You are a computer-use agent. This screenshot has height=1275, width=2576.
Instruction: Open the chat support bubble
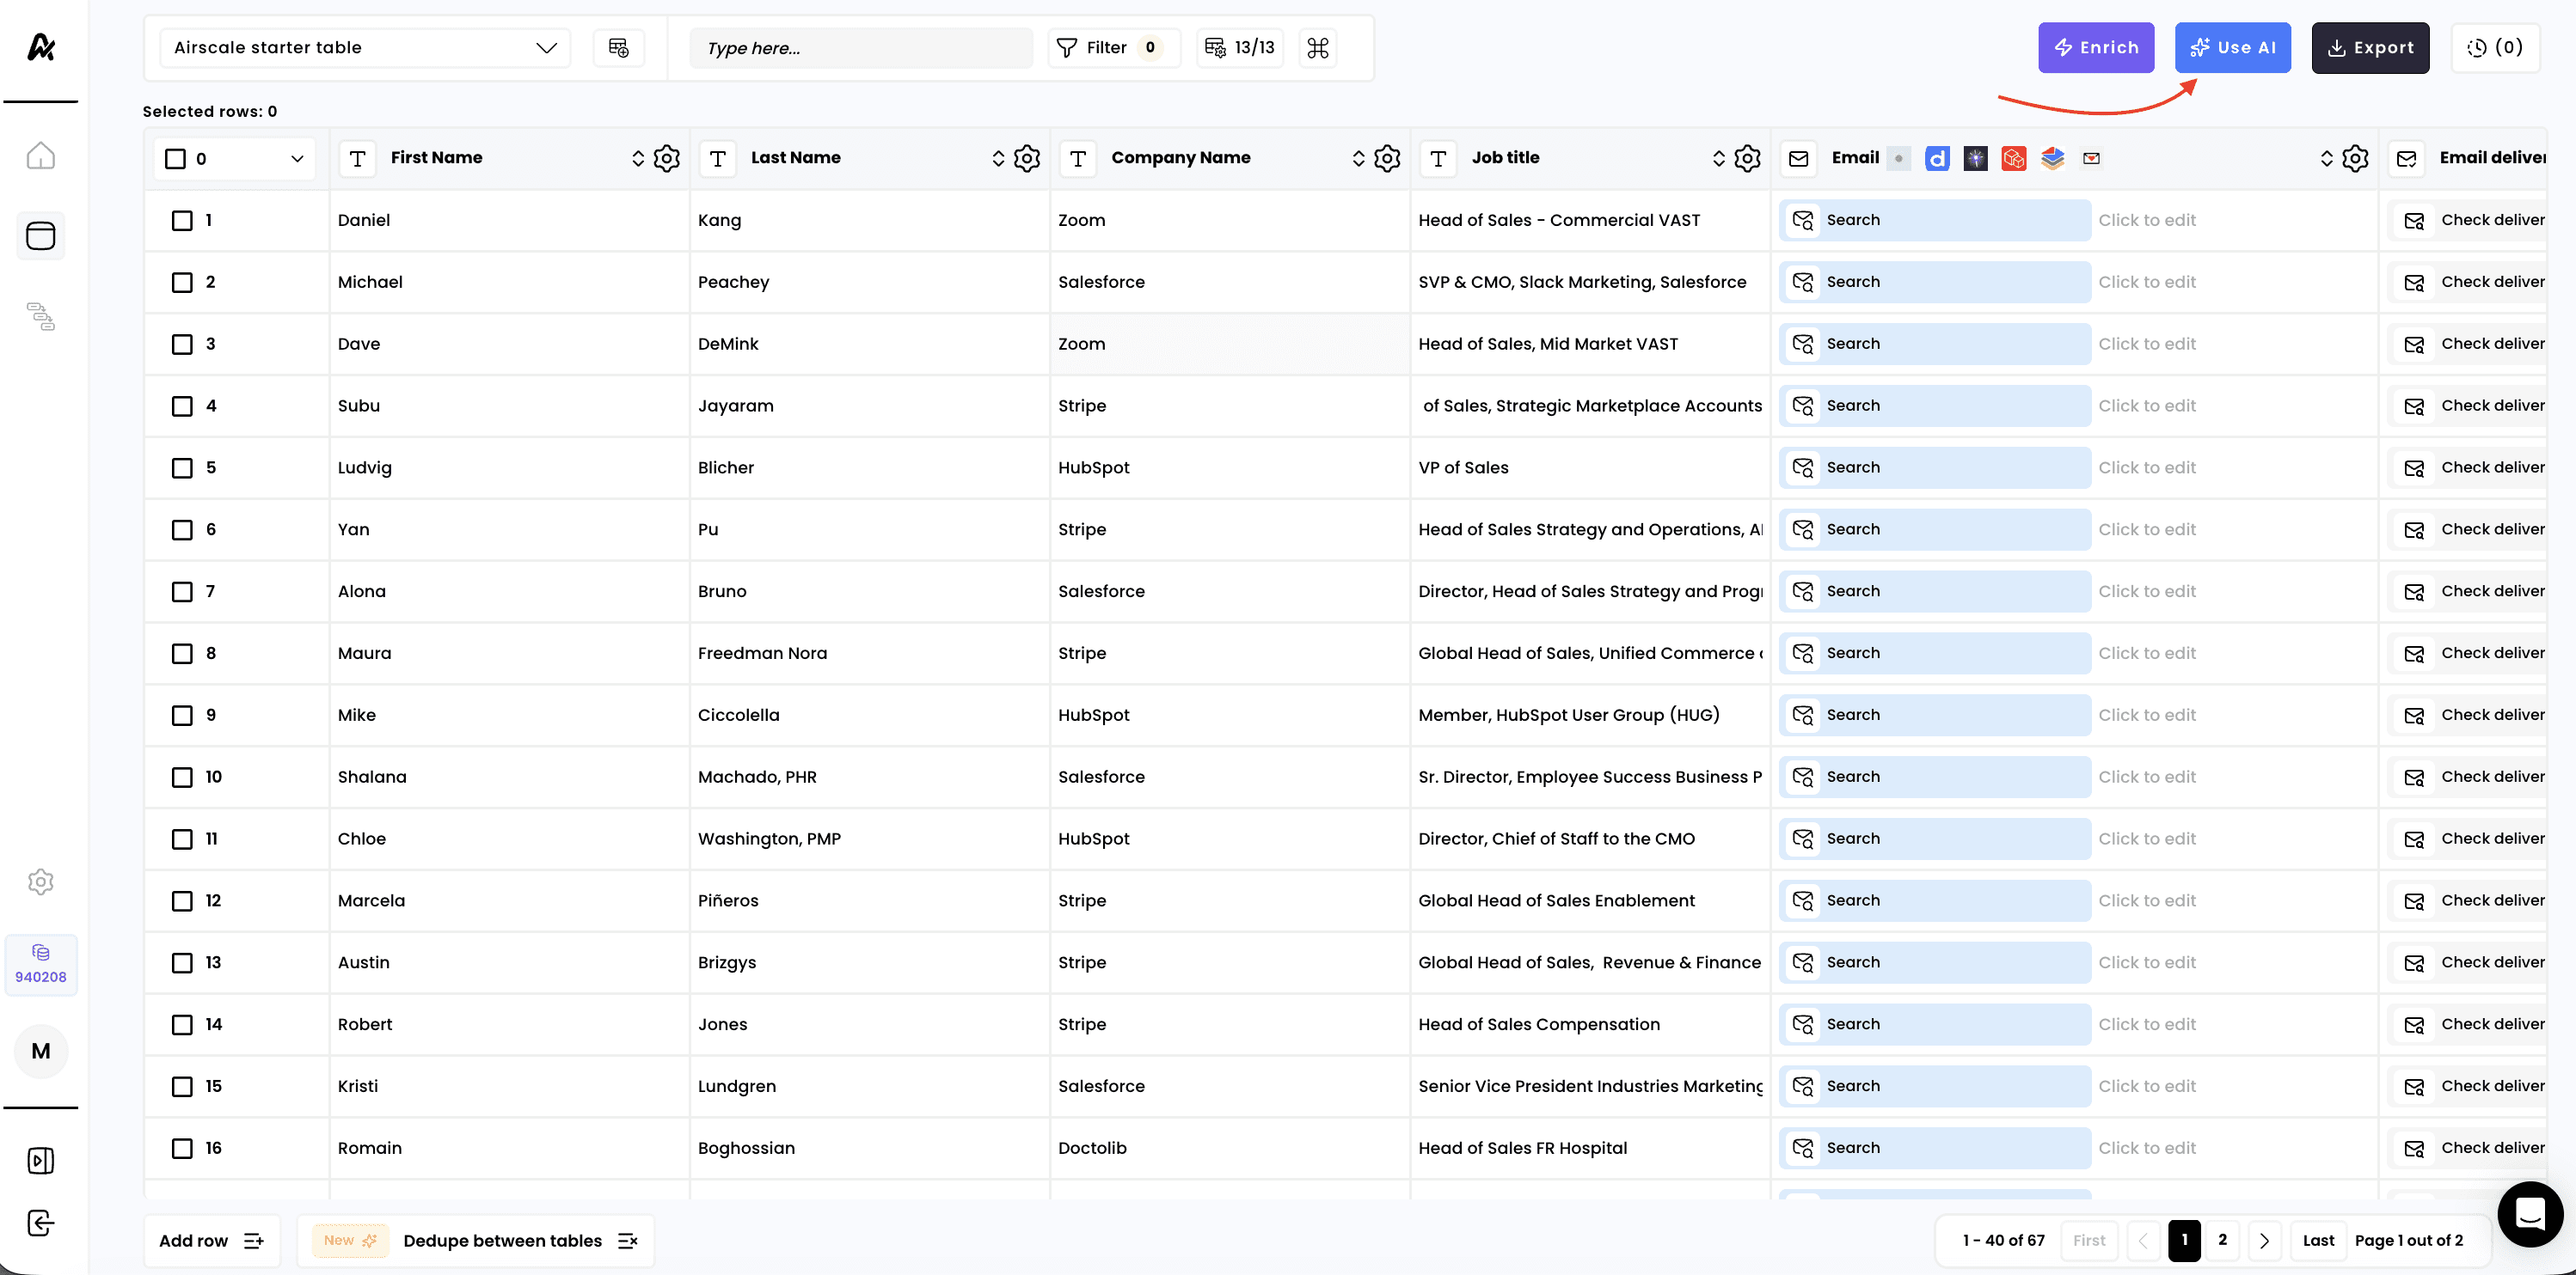2529,1214
